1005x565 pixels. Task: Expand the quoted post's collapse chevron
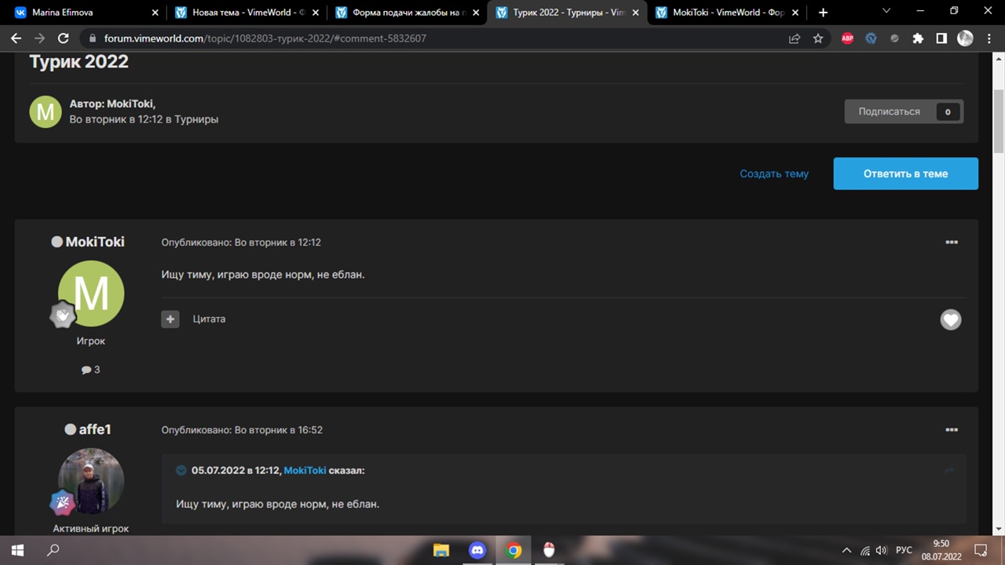tap(181, 470)
